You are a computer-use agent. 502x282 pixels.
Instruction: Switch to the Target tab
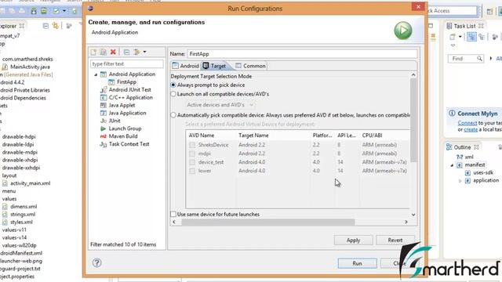[x=214, y=66]
